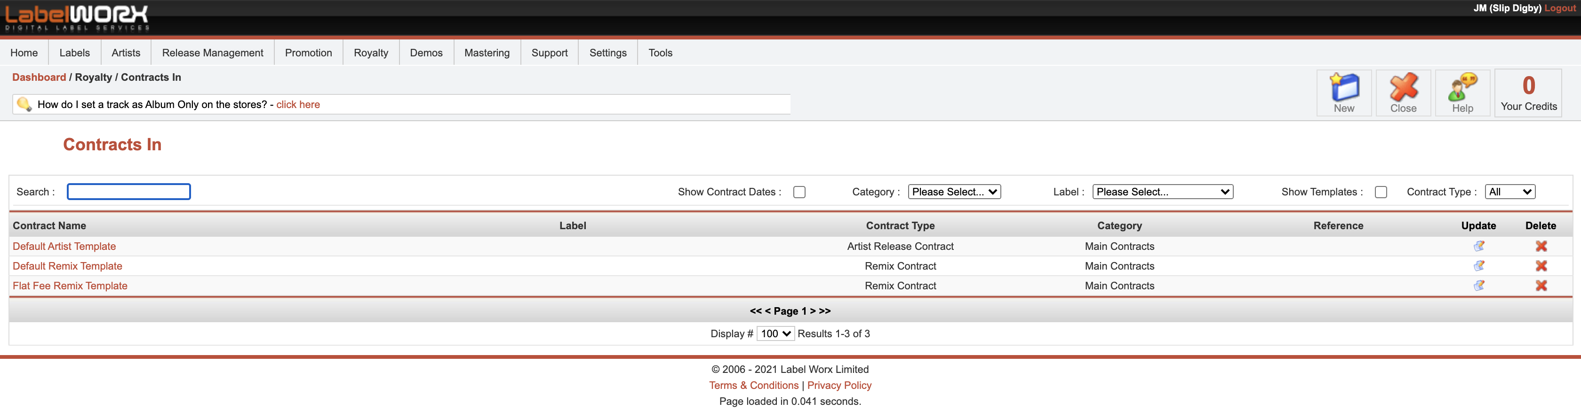The height and width of the screenshot is (418, 1581).
Task: Open the Terms & Conditions link
Action: point(754,385)
